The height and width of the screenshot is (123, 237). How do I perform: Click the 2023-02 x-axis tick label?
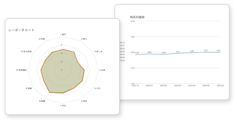pyautogui.click(x=164, y=86)
